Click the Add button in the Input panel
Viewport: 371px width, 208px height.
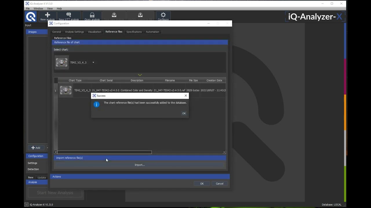coord(36,148)
